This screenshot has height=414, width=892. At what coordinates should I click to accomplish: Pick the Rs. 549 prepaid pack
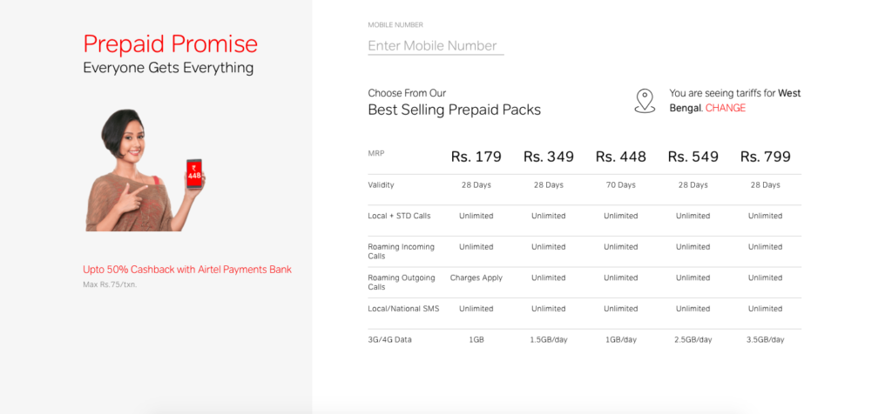point(693,157)
